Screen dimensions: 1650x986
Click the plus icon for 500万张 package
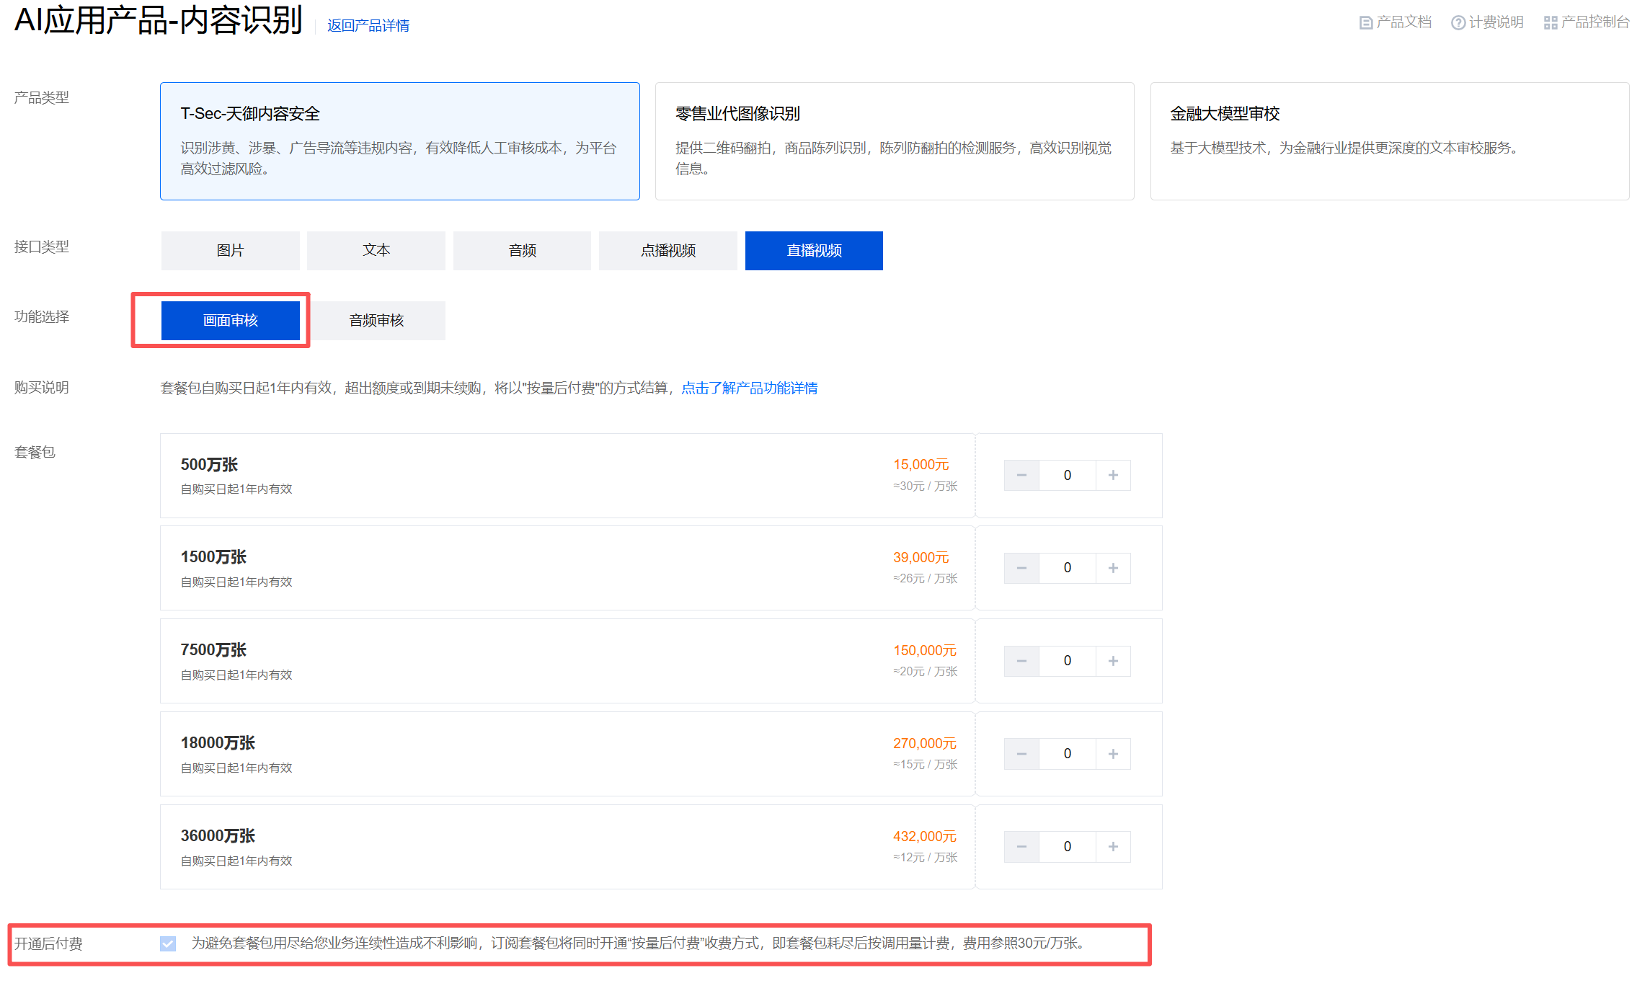(1113, 475)
